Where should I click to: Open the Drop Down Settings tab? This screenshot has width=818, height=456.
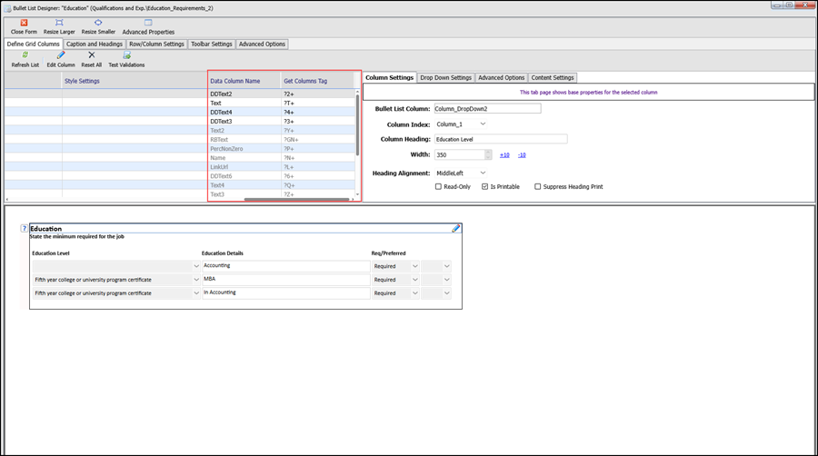pyautogui.click(x=445, y=77)
